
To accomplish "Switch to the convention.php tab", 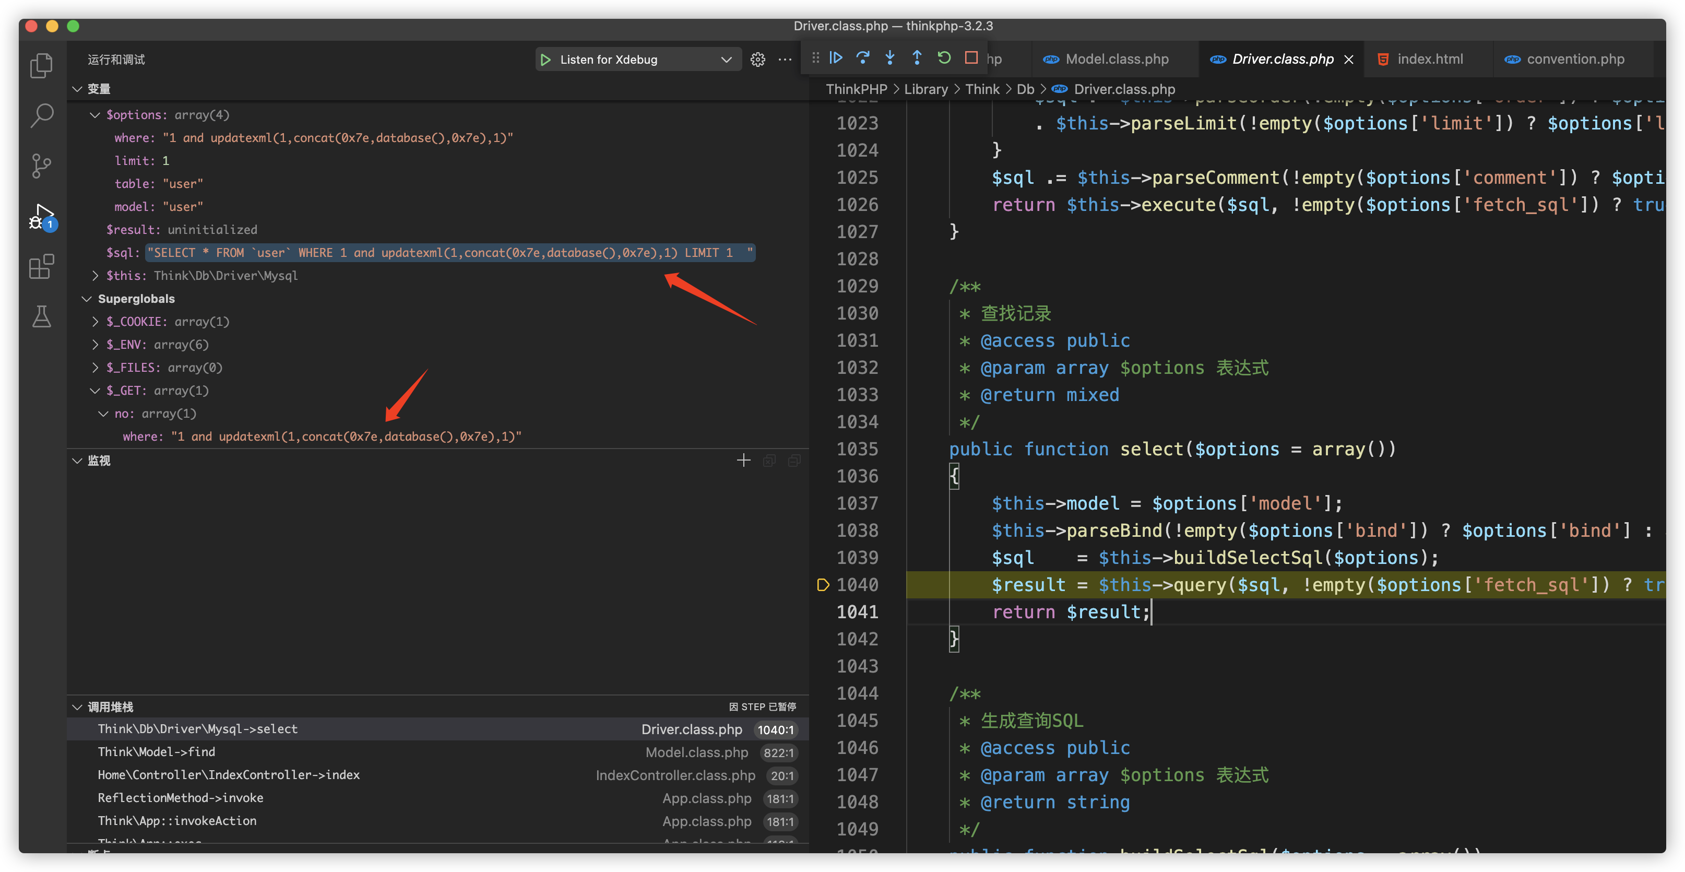I will point(1574,59).
